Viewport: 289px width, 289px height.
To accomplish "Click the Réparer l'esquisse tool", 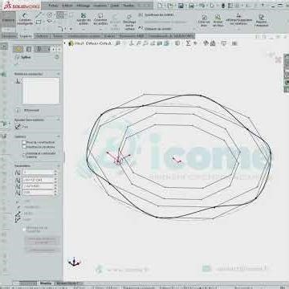I will click(262, 20).
